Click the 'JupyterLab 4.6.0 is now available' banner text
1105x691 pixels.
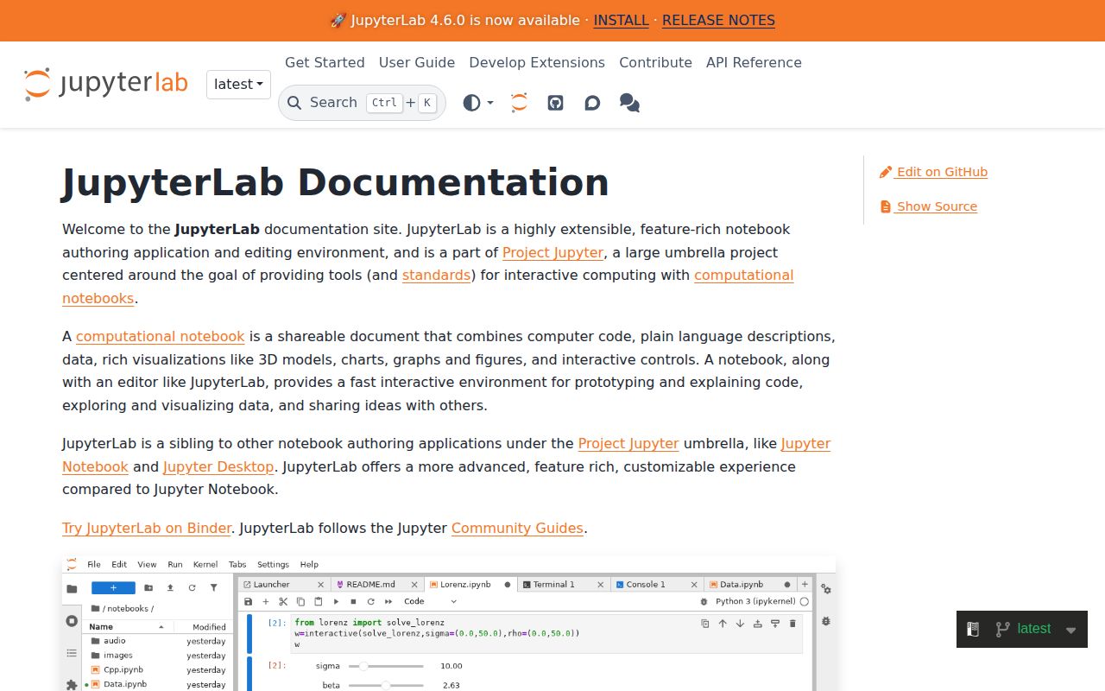[457, 20]
